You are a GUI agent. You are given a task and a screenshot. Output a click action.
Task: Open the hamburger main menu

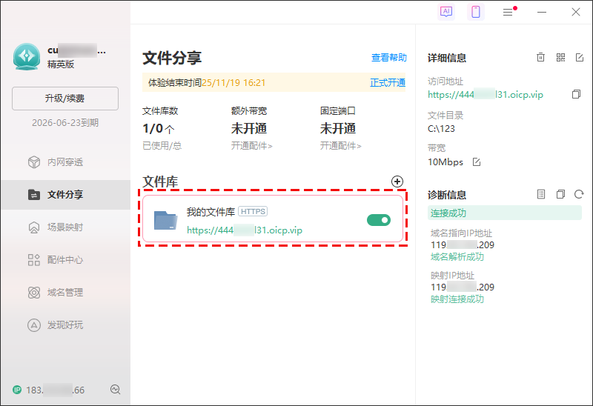(508, 12)
